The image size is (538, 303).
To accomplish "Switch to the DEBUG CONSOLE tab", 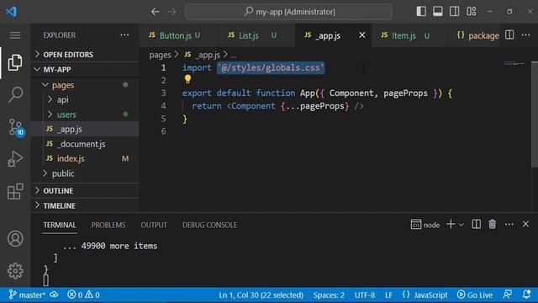I will pos(209,225).
